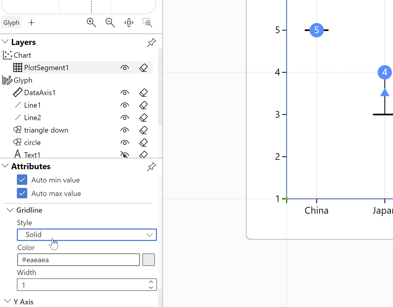The width and height of the screenshot is (393, 307).
Task: Pin the Layers panel
Action: (x=151, y=42)
